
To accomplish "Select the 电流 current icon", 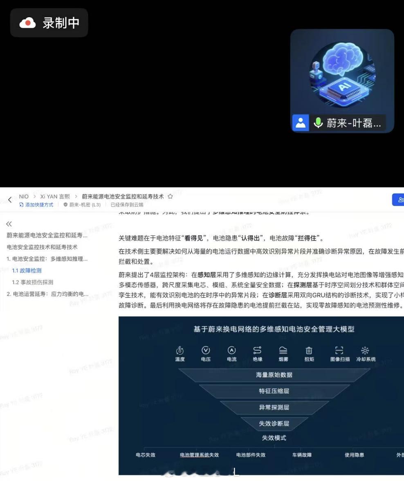I will [232, 350].
